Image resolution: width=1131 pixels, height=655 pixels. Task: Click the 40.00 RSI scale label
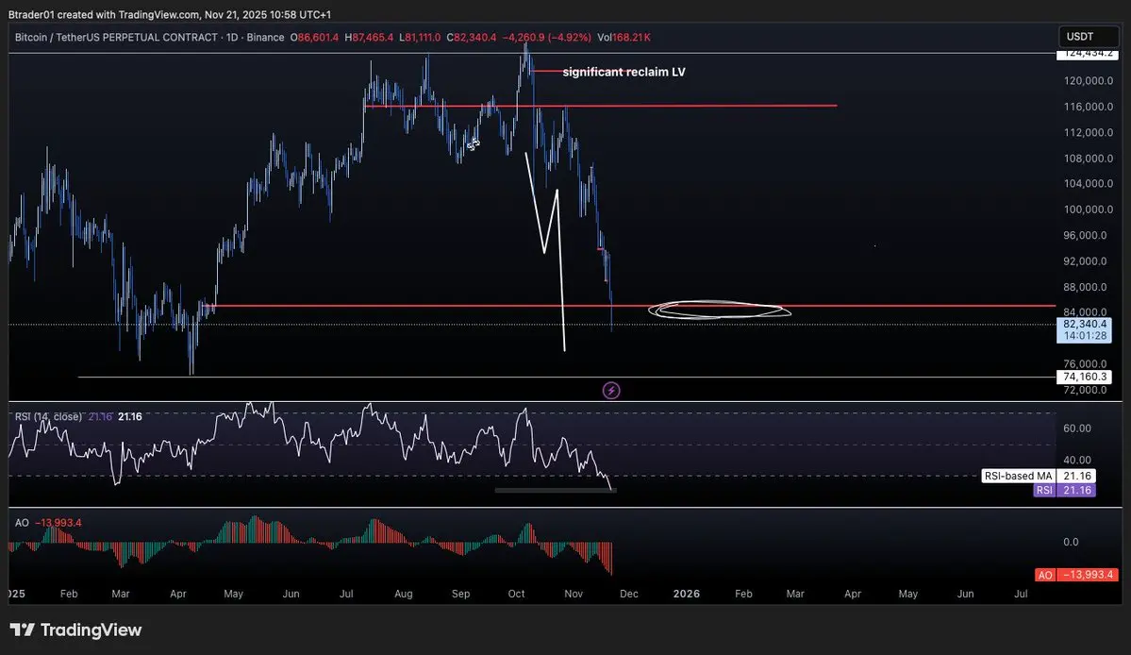click(x=1077, y=460)
